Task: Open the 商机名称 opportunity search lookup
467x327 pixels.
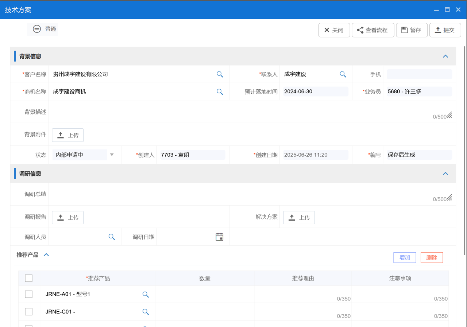Action: click(x=220, y=92)
